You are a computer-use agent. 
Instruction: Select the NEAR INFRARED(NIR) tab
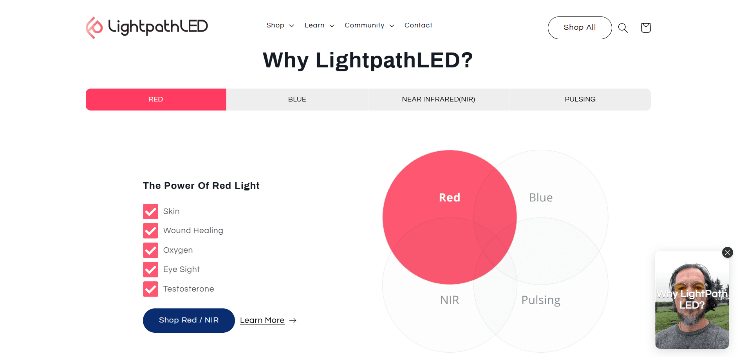438,100
